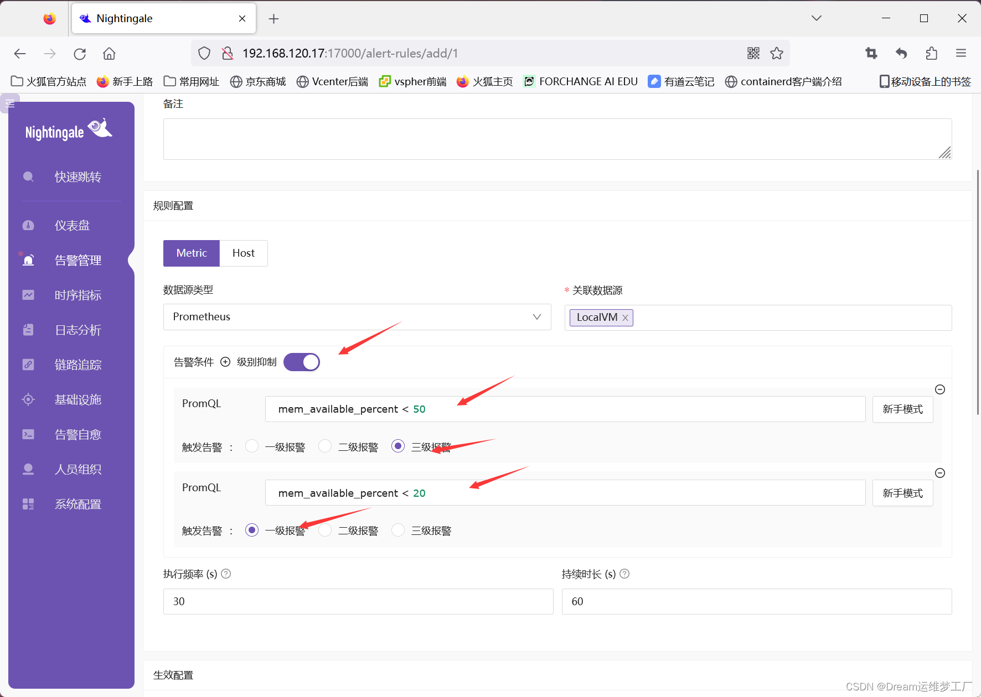Screen dimensions: 981x697
Task: Open the 有道云笔记 bookmark
Action: (681, 81)
